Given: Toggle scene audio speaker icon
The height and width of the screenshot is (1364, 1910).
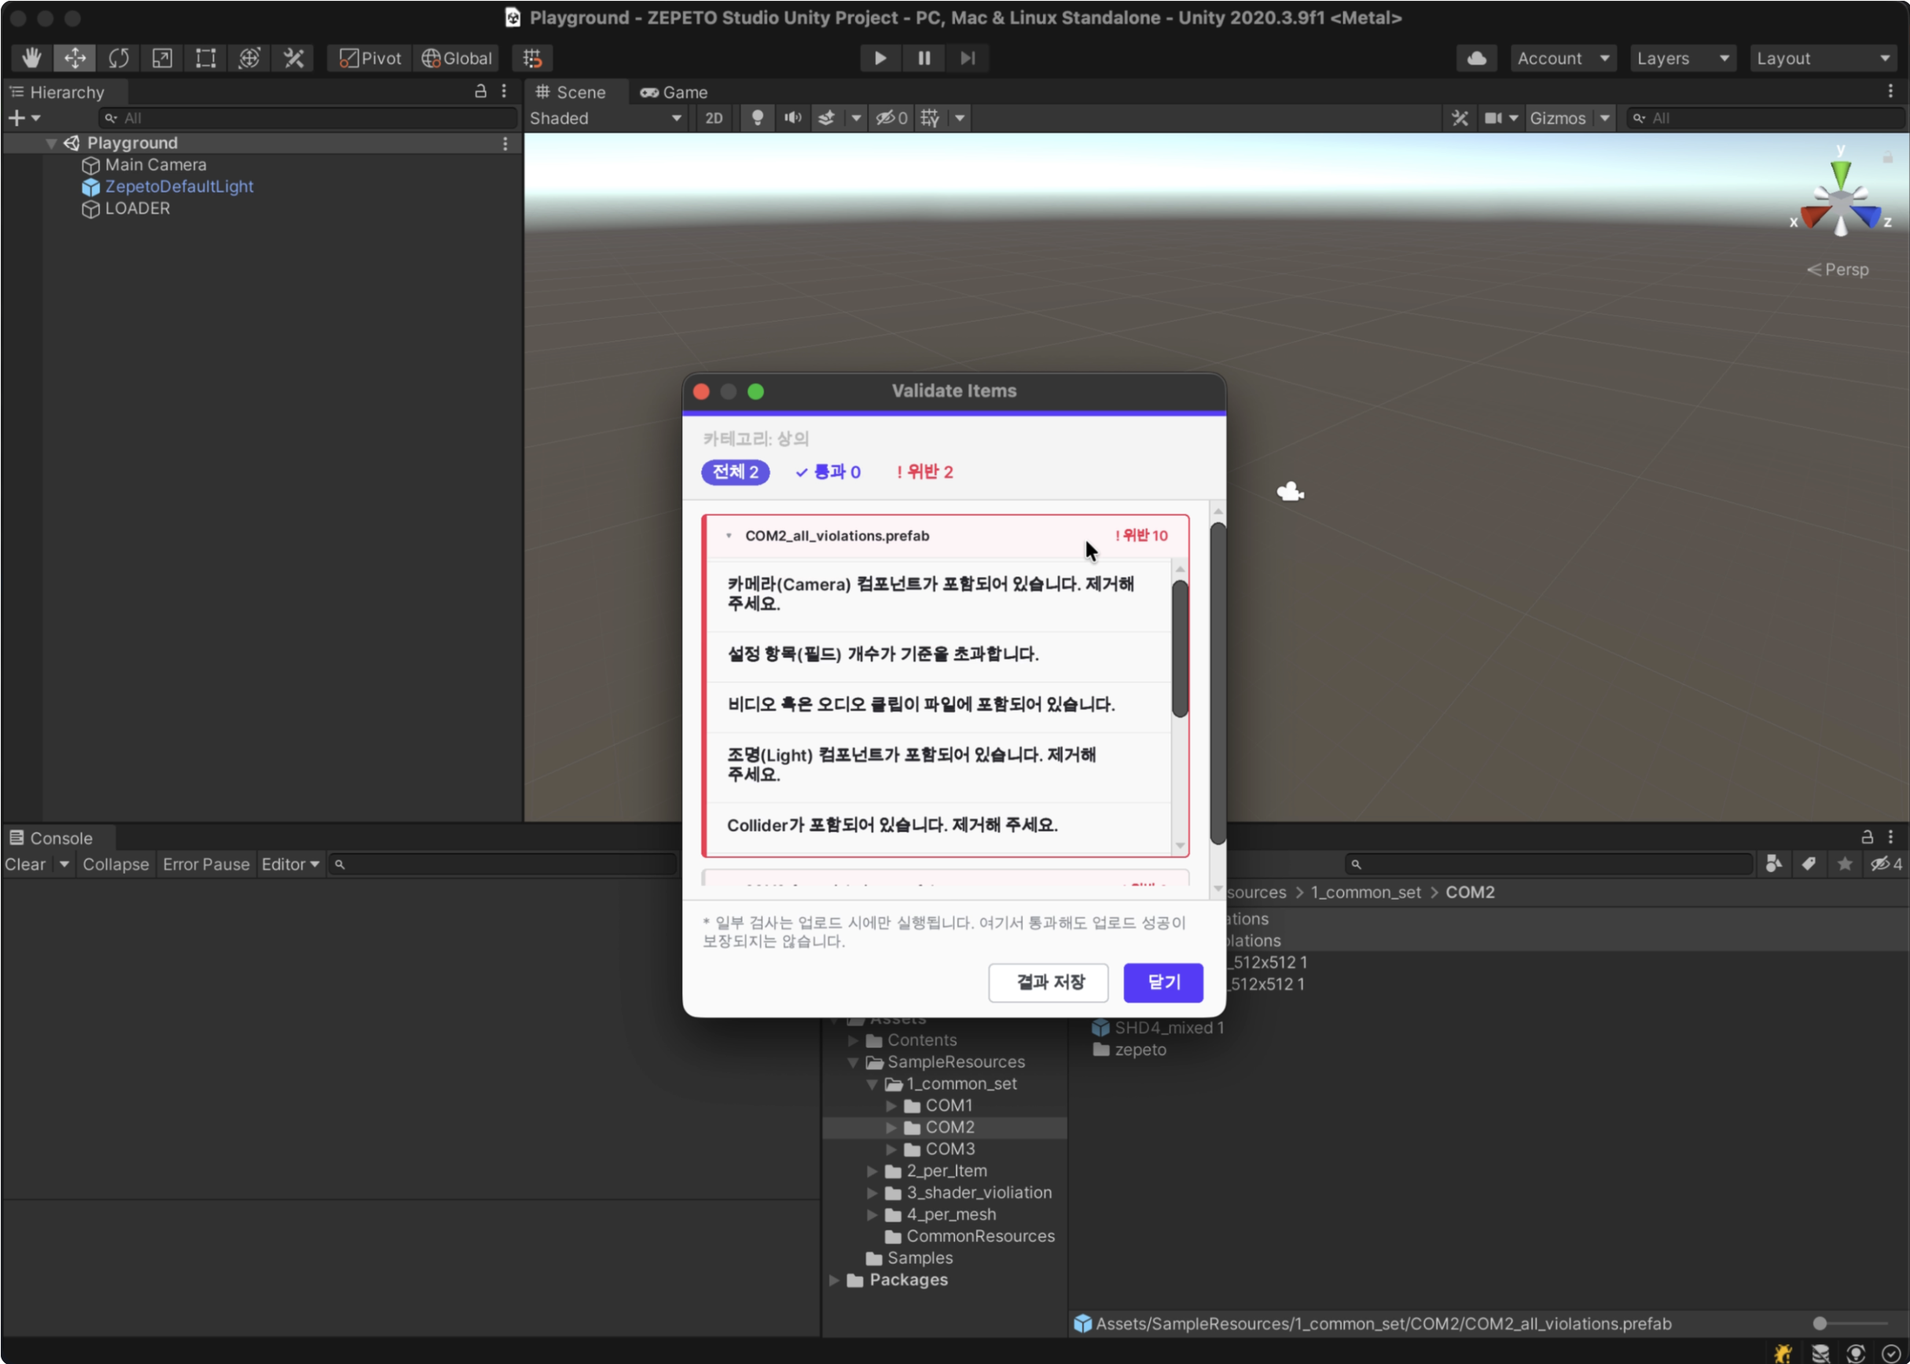Looking at the screenshot, I should point(792,119).
